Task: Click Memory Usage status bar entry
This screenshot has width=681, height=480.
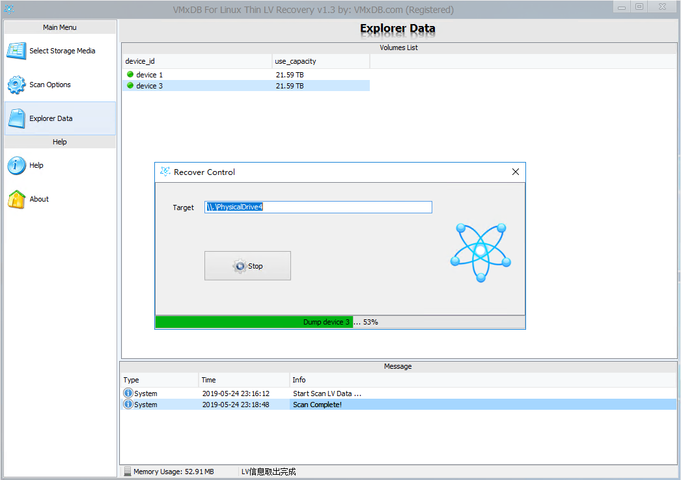Action: (173, 472)
